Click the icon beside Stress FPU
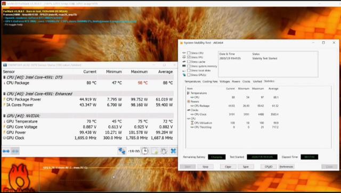The height and width of the screenshot is (193, 341). point(184,57)
